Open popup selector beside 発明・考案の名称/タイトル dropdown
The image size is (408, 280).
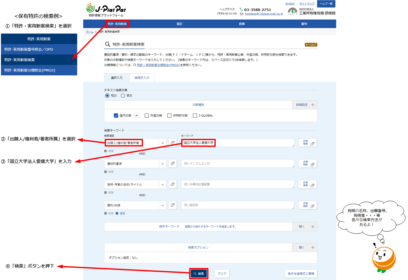pos(173,184)
